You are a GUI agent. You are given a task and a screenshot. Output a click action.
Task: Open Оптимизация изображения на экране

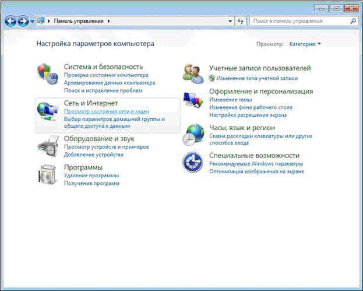click(x=256, y=171)
